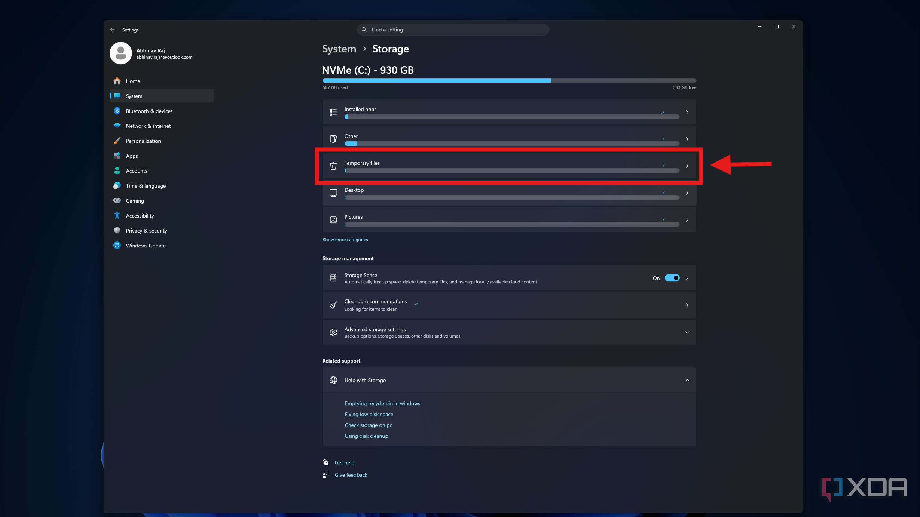Open Fixing low disk space link
Viewport: 920px width, 517px height.
pos(369,414)
